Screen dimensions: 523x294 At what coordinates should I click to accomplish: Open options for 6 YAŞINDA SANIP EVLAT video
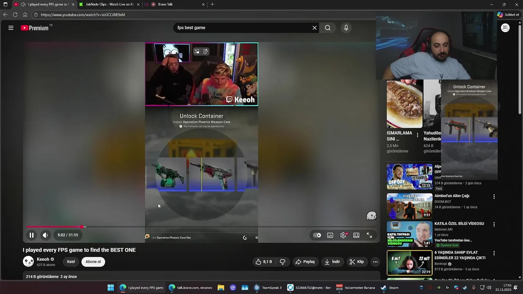[494, 253]
